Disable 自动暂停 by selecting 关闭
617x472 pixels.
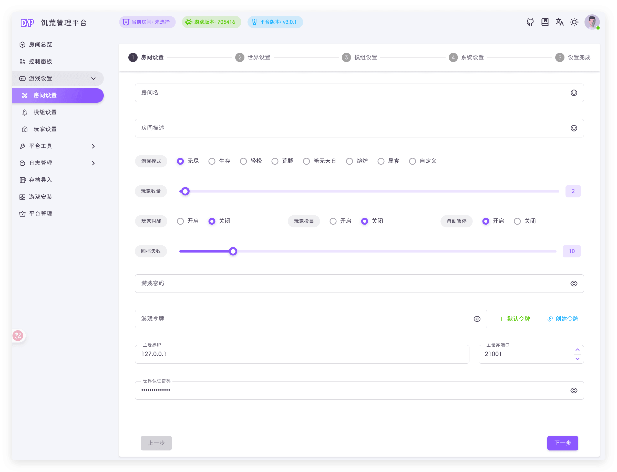point(517,221)
